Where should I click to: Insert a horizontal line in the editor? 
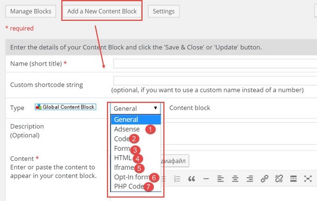(x=206, y=179)
